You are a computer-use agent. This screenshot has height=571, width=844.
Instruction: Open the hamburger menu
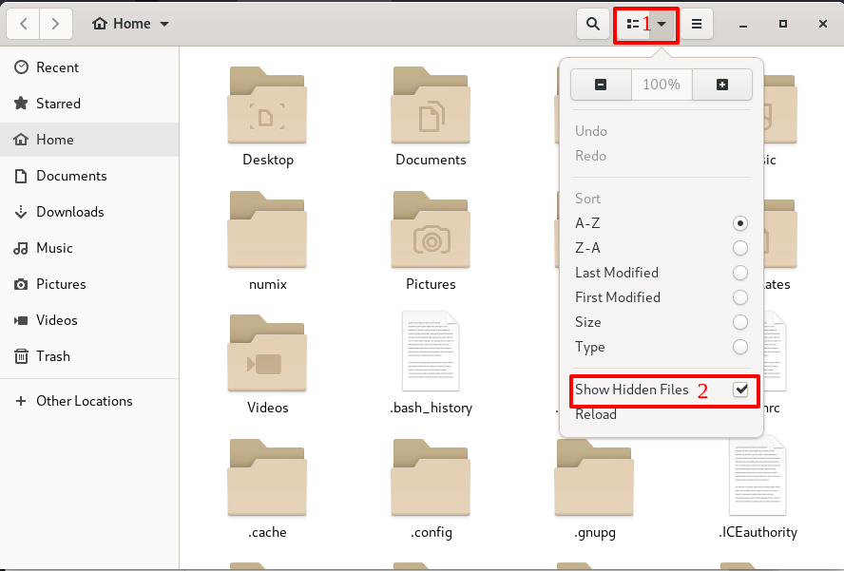coord(697,23)
